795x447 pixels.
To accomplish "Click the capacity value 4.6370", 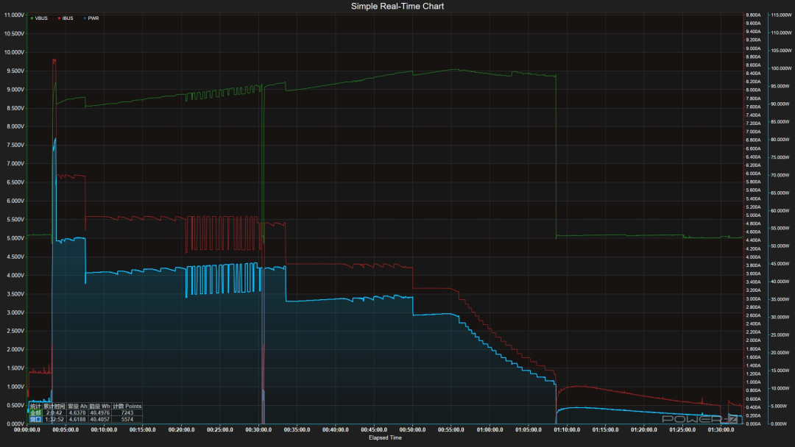I will pos(77,412).
